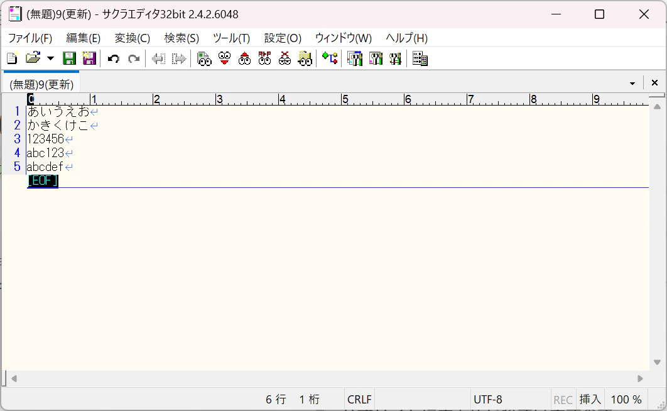Click the horizontal scrollbar left arrow
Viewport: 667px width, 411px height.
pos(14,379)
